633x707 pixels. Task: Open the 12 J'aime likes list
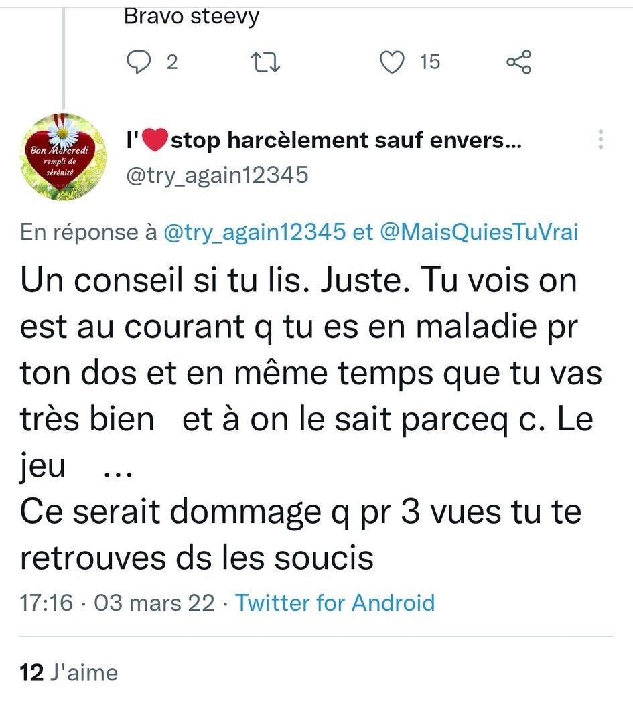[x=68, y=672]
